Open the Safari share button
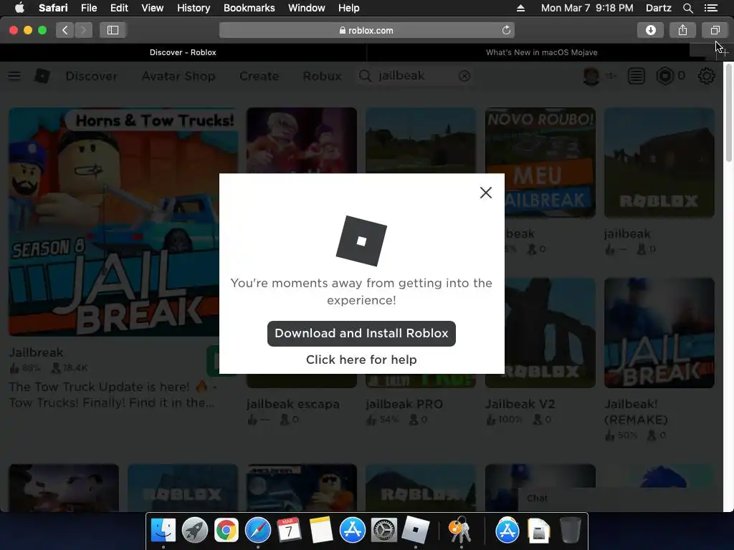 (x=682, y=30)
